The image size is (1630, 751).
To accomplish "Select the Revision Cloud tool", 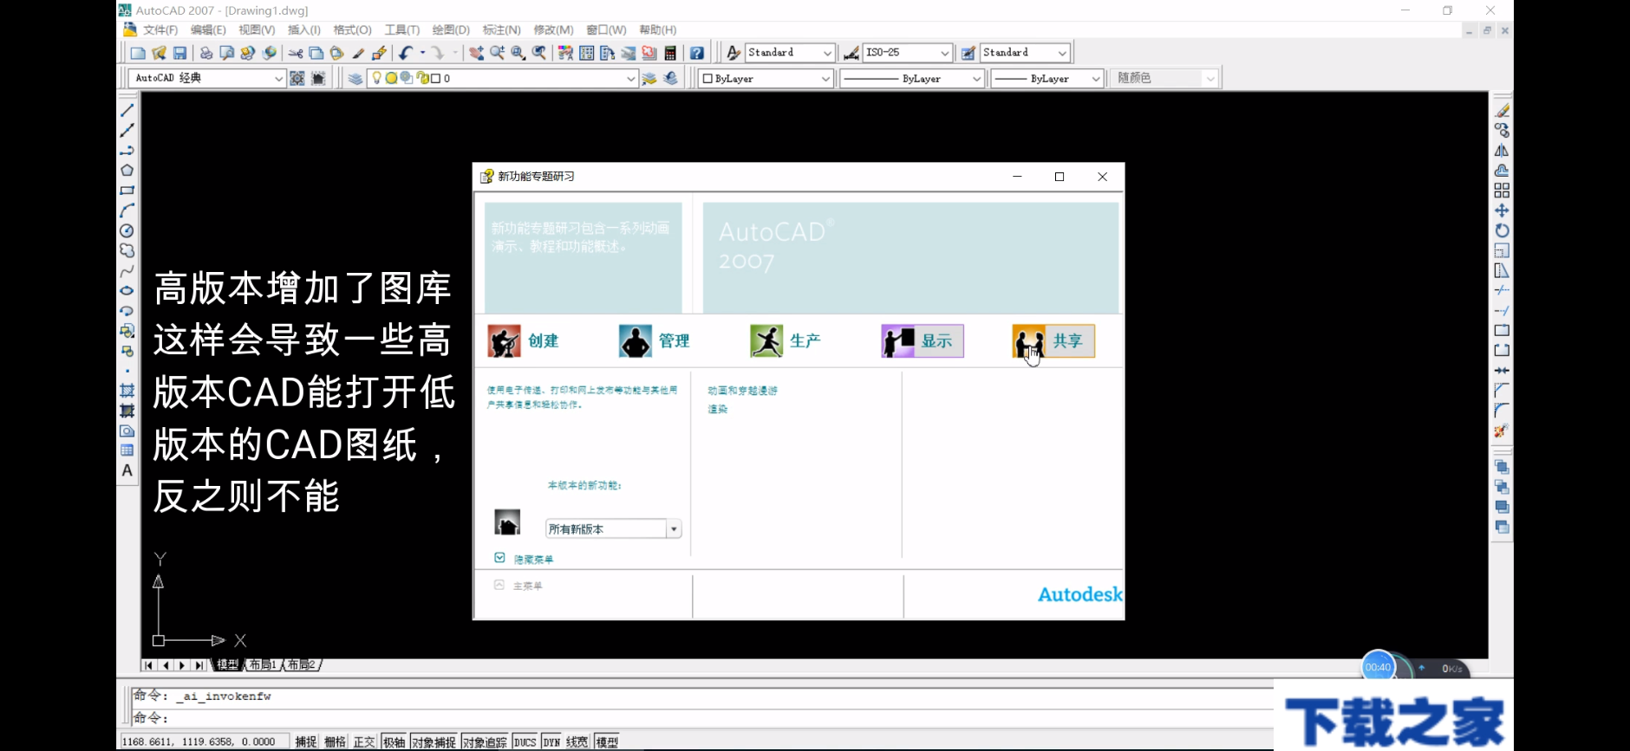I will tap(127, 250).
